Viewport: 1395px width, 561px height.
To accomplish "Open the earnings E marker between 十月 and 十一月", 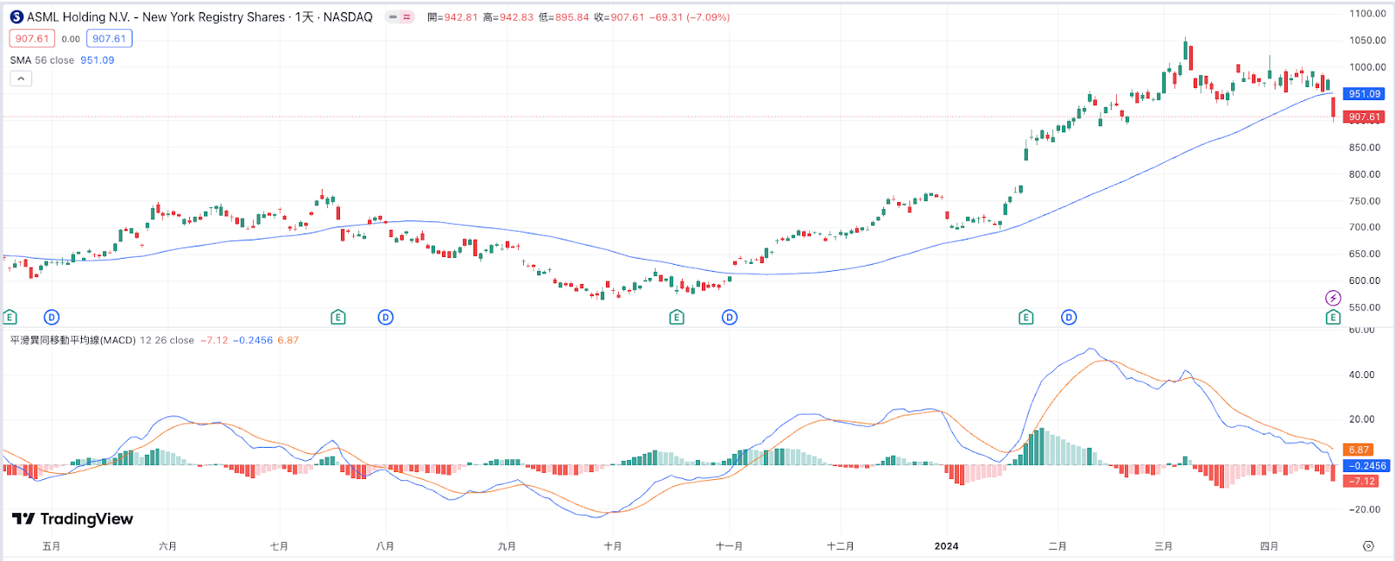I will tap(677, 317).
